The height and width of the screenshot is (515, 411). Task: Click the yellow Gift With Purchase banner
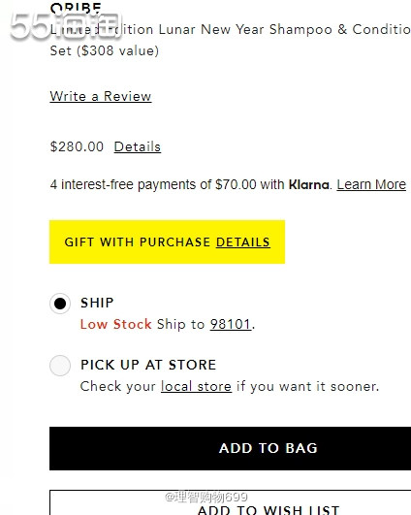pyautogui.click(x=167, y=241)
